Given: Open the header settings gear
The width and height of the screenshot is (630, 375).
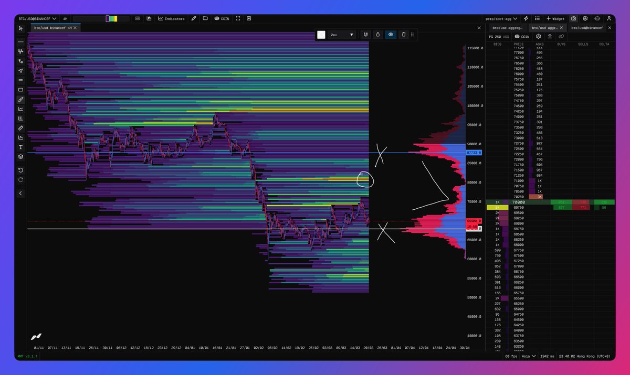Looking at the screenshot, I should click(585, 18).
